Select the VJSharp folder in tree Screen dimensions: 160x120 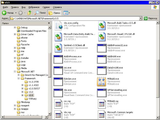point(31,99)
